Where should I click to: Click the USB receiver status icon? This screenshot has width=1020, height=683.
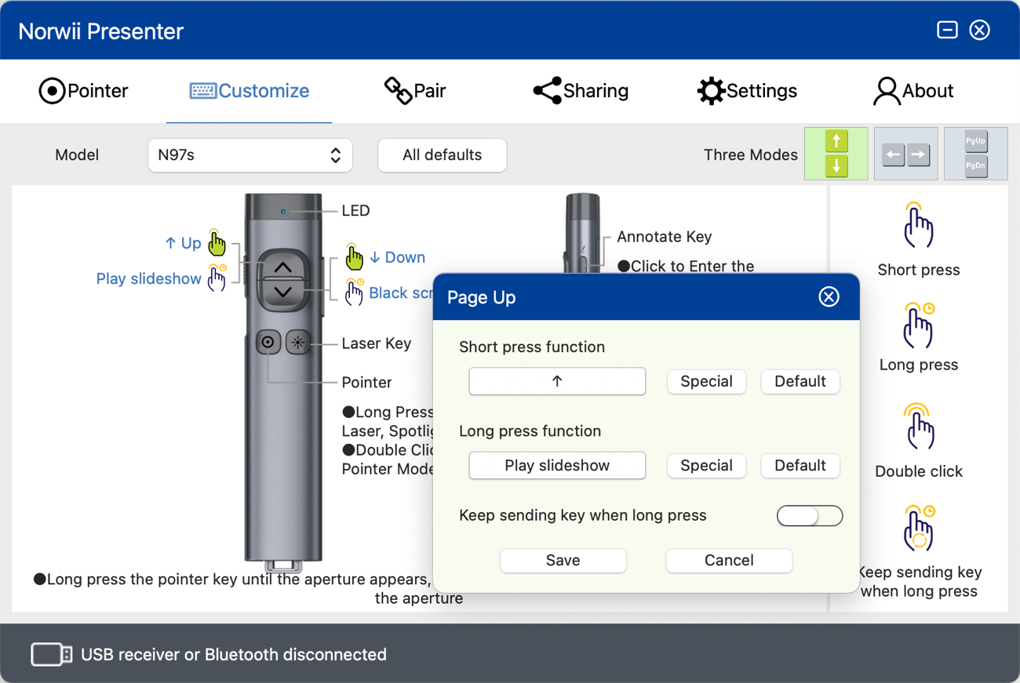tap(51, 654)
